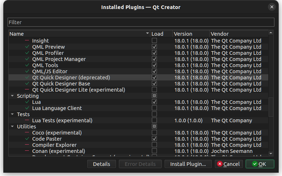Click the green checkmark icon beside QML Tools
This screenshot has width=282, height=176.
pyautogui.click(x=27, y=65)
